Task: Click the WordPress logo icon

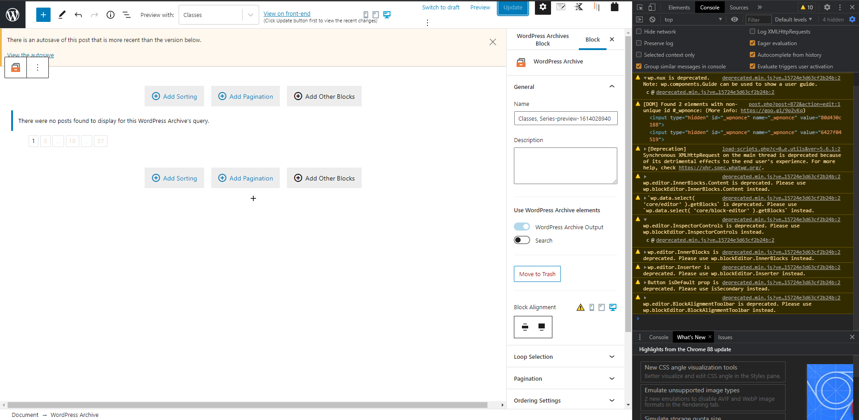Action: [13, 15]
